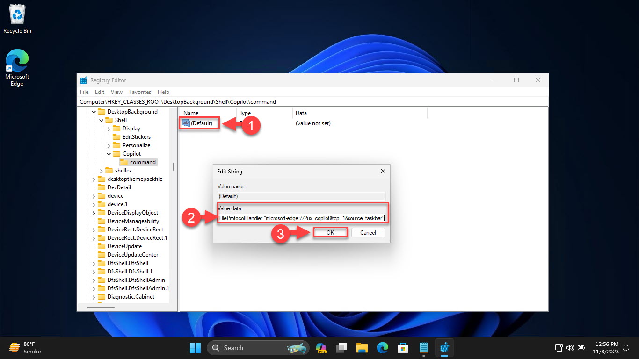Select the DeviceRect.DeviceRect.1 key

(137, 238)
